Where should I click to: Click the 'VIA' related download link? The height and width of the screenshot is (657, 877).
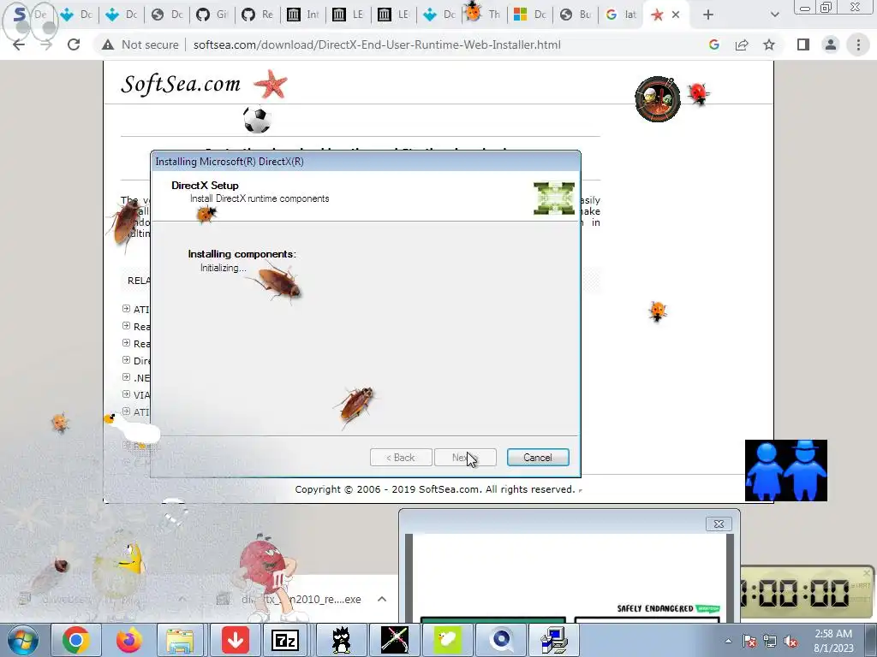pos(141,395)
